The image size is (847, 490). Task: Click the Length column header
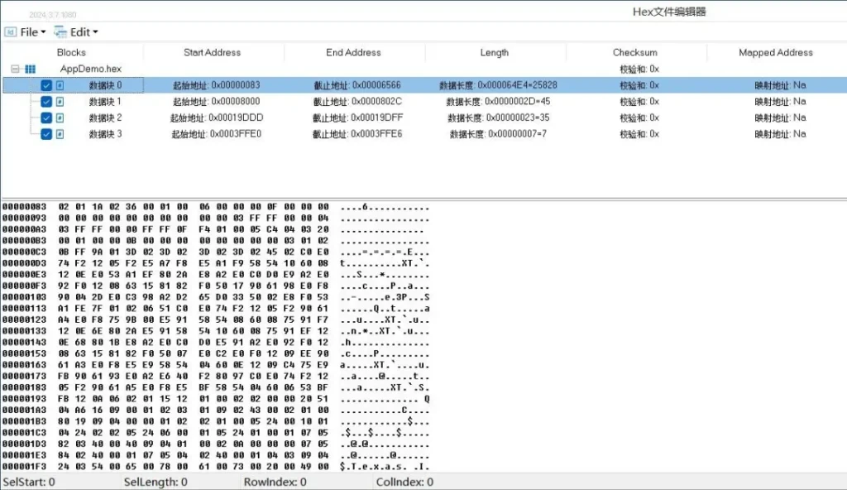[494, 52]
